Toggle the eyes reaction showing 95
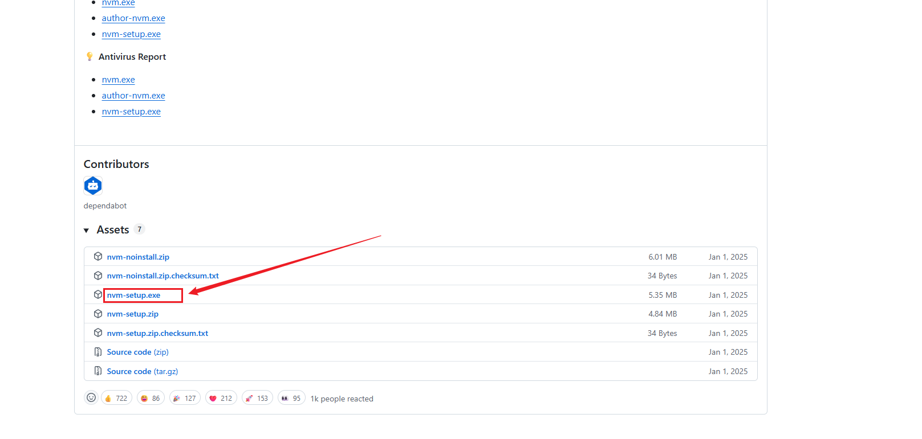 pos(291,398)
